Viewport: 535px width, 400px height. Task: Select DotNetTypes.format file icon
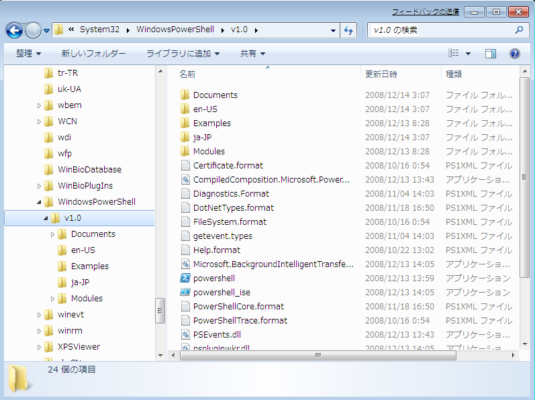coord(185,207)
